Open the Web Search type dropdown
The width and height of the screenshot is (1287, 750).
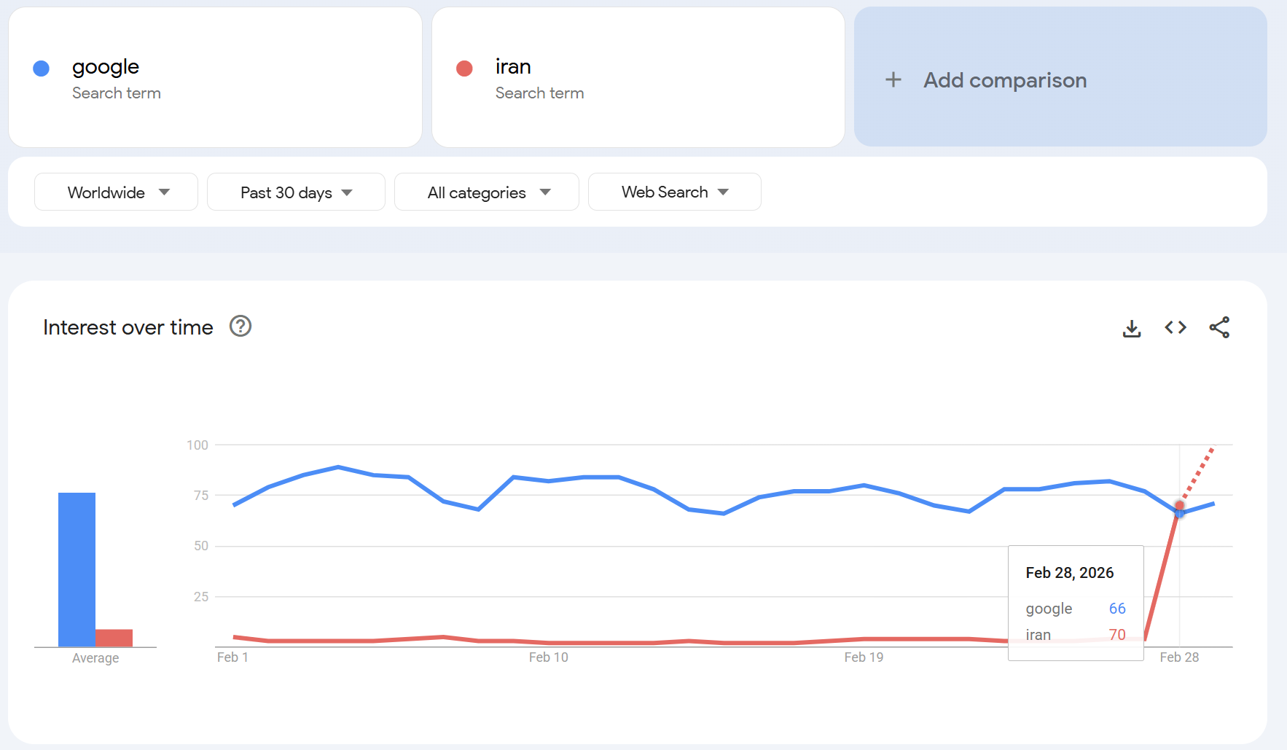coord(674,192)
